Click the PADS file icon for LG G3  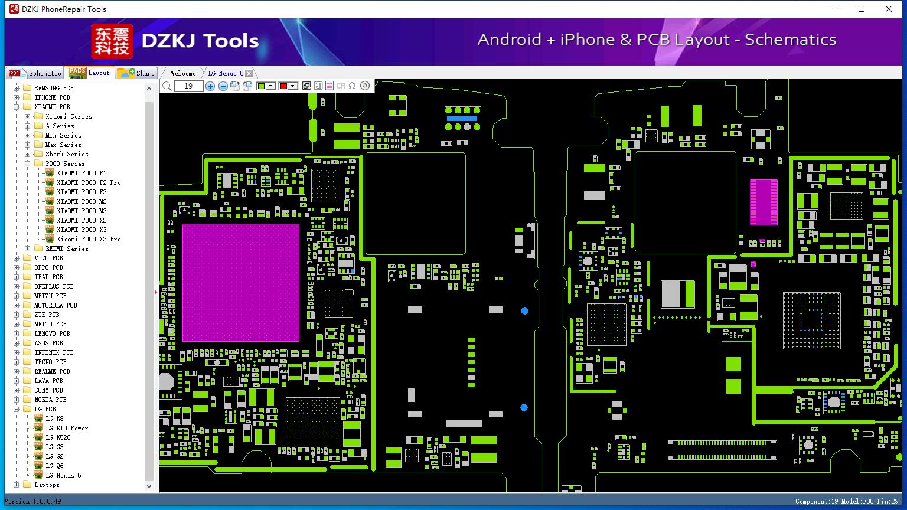[x=39, y=447]
